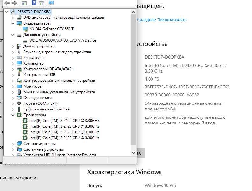Select the Контроллеры IDE ATA/ATAPI label
The image size is (252, 191).
click(x=48, y=69)
